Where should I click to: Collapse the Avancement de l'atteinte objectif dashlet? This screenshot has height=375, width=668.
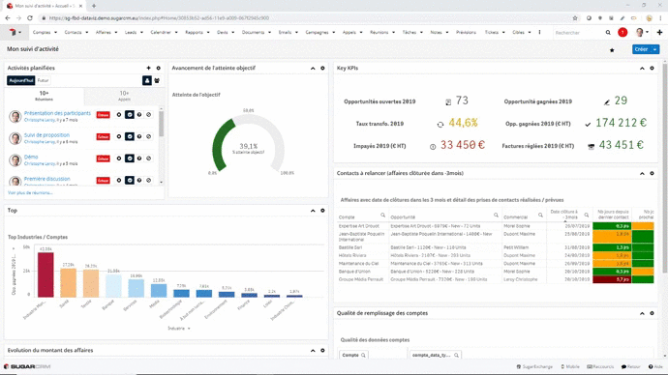[x=313, y=68]
